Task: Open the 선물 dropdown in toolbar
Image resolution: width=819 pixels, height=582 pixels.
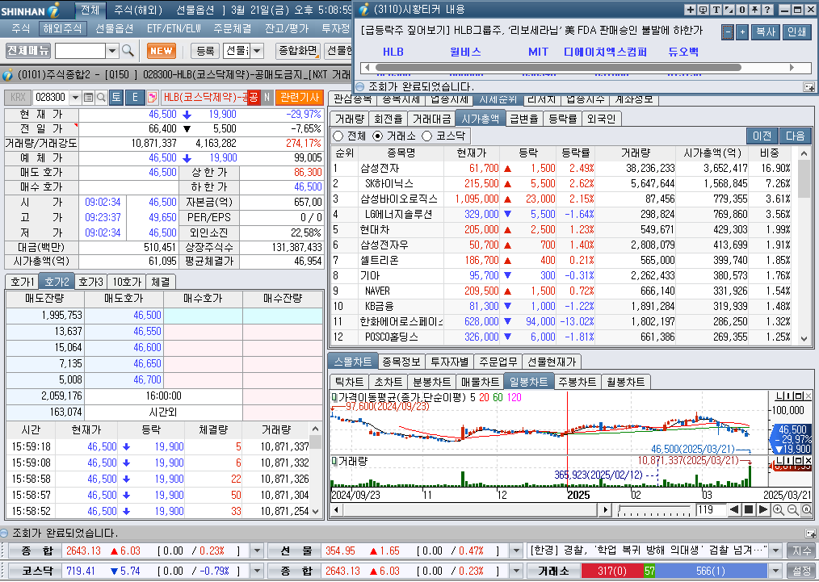Action: click(258, 51)
